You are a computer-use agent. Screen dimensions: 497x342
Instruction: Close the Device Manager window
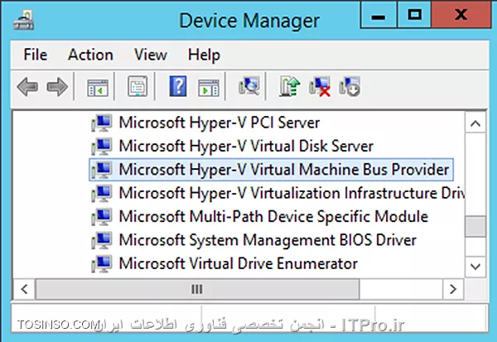(x=461, y=15)
